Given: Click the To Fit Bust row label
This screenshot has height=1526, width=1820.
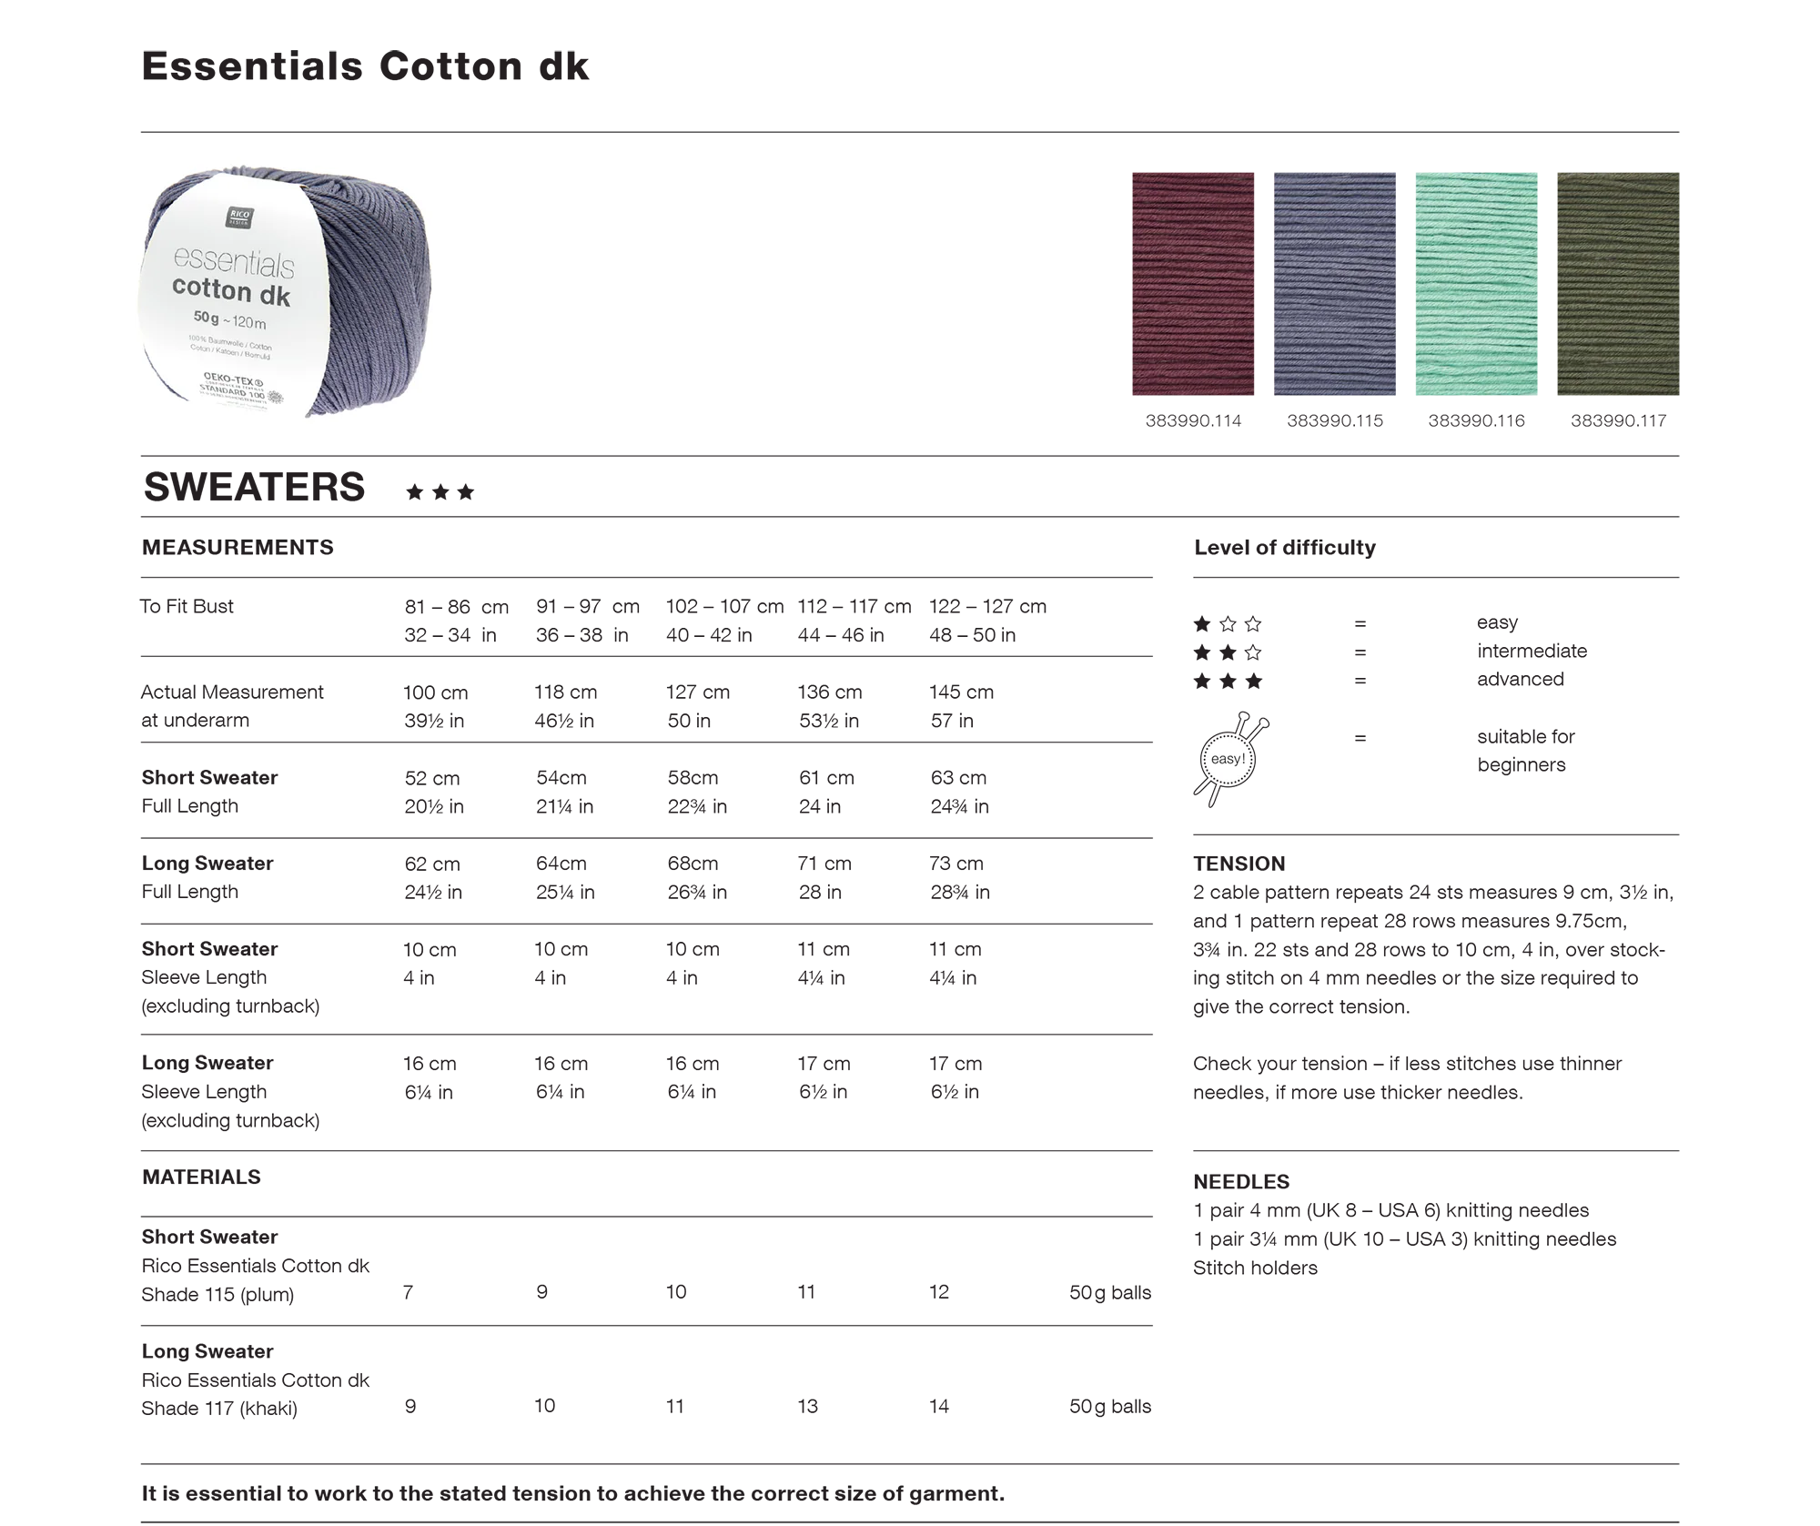Looking at the screenshot, I should [187, 606].
